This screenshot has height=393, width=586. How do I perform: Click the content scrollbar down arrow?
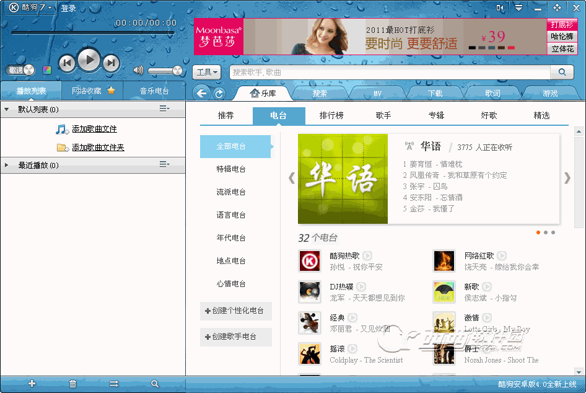[579, 372]
